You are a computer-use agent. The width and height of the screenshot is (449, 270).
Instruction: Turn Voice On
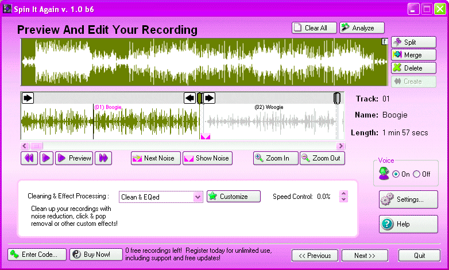click(396, 174)
